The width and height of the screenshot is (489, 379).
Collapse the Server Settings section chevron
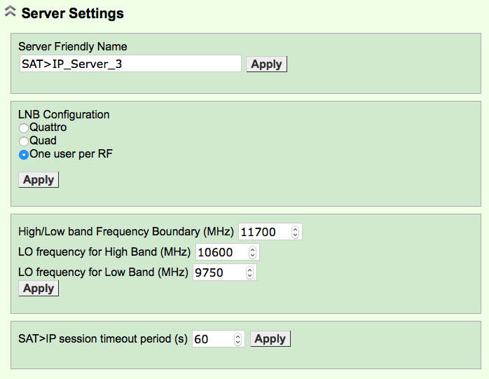click(11, 13)
